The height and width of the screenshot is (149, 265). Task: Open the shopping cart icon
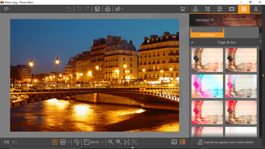[x=182, y=9]
